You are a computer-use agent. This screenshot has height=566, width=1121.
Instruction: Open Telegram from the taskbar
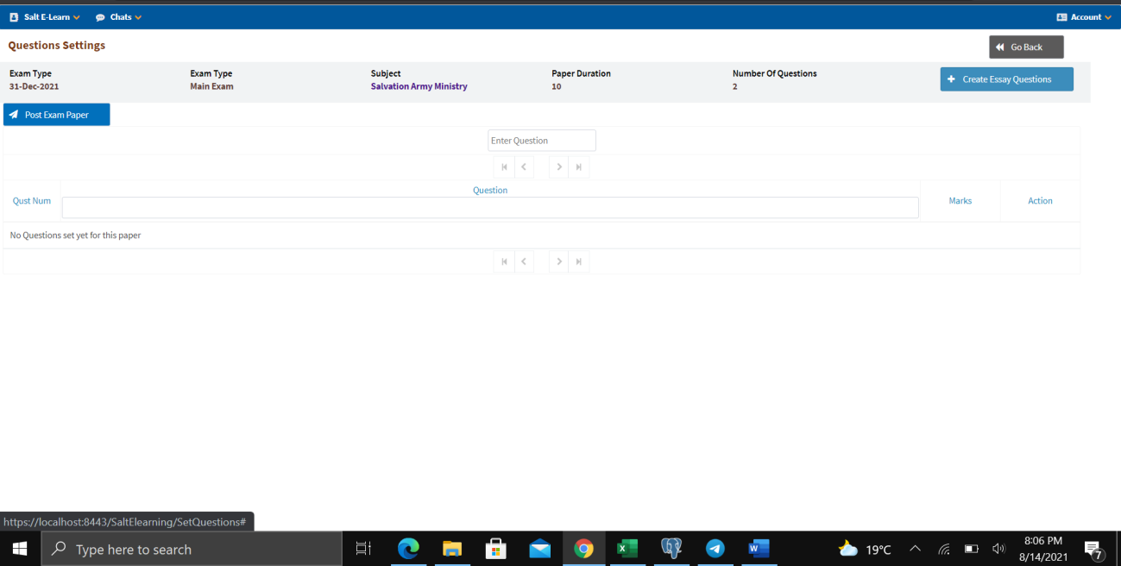point(715,549)
